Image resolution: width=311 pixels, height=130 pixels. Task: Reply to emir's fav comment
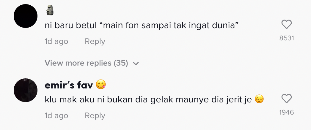tap(95, 115)
